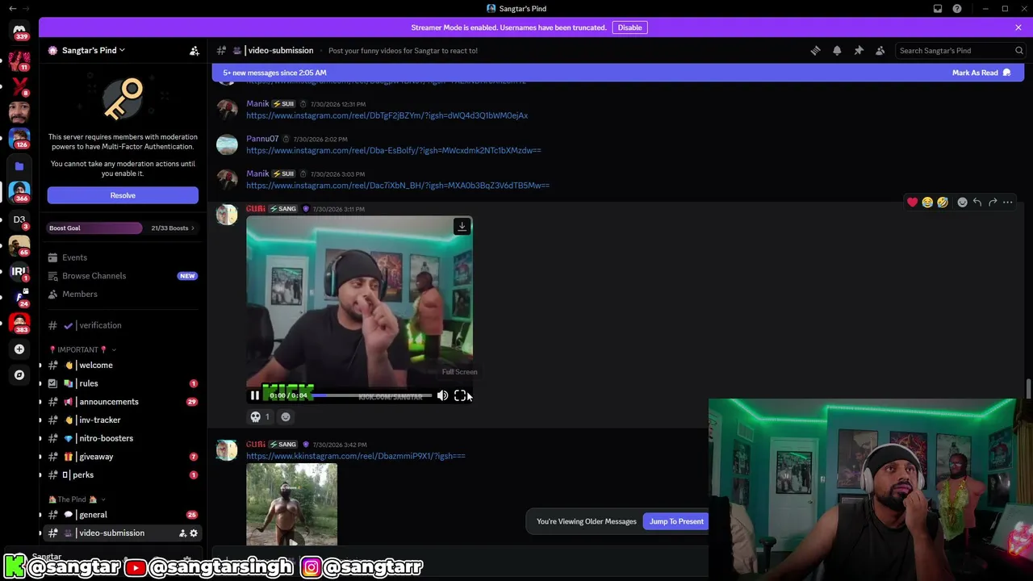Pause the playing video
The width and height of the screenshot is (1033, 581).
(x=255, y=395)
